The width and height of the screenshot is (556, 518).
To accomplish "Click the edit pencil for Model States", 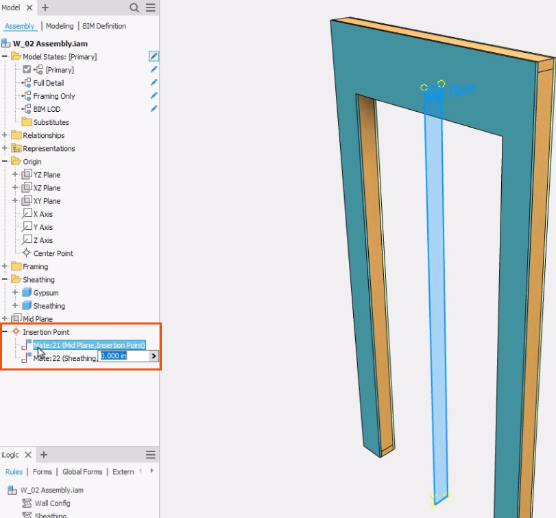I will point(154,56).
